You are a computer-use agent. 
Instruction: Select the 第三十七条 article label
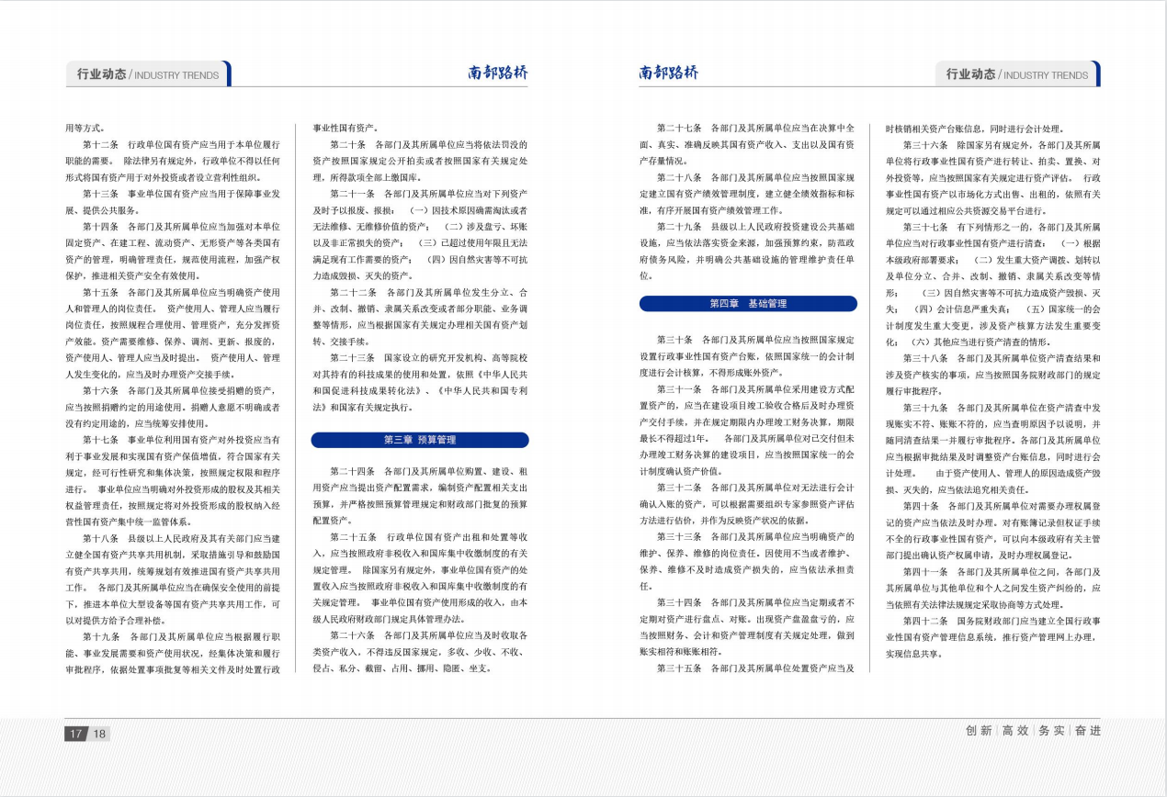tap(926, 227)
